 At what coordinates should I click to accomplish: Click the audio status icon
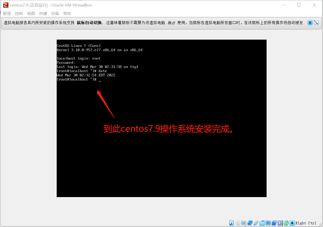[x=244, y=223]
